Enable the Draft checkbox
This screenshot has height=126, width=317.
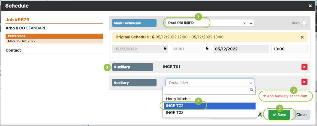pyautogui.click(x=304, y=23)
